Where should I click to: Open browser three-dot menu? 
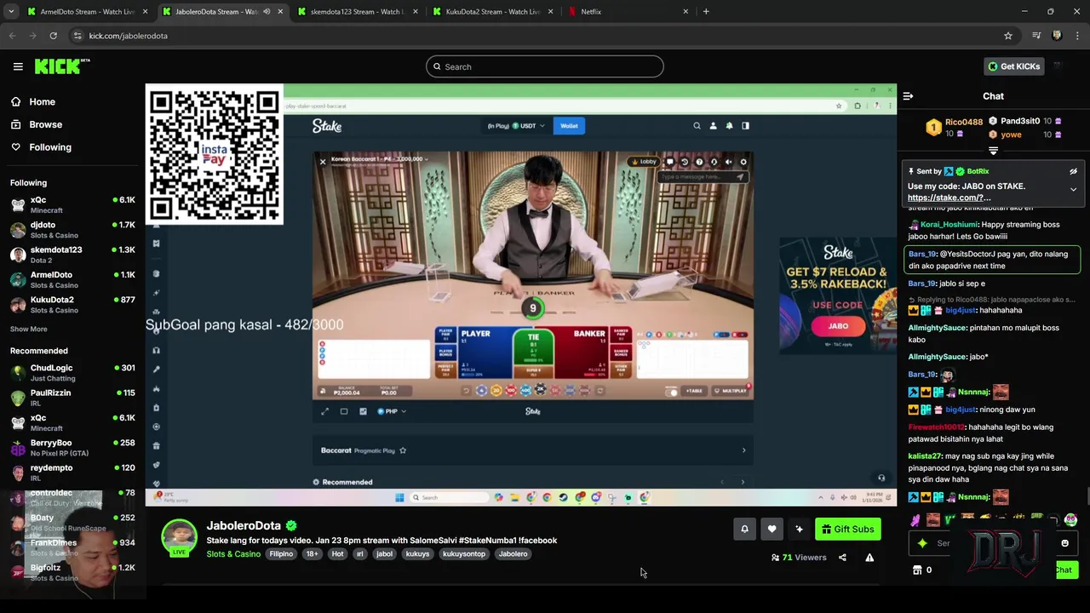tap(1078, 36)
